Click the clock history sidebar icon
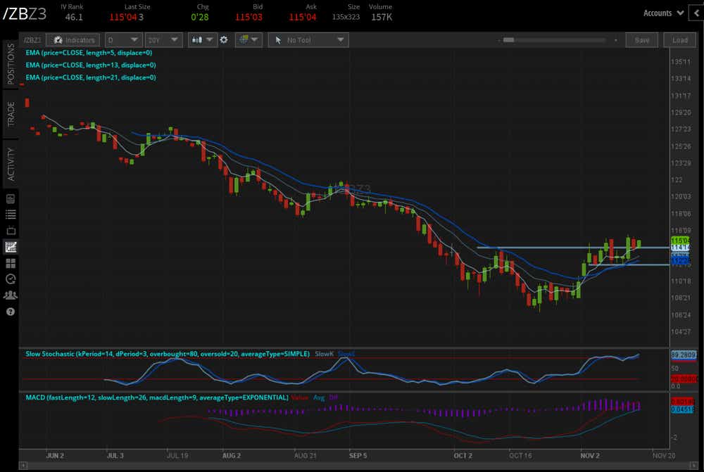 pyautogui.click(x=11, y=279)
